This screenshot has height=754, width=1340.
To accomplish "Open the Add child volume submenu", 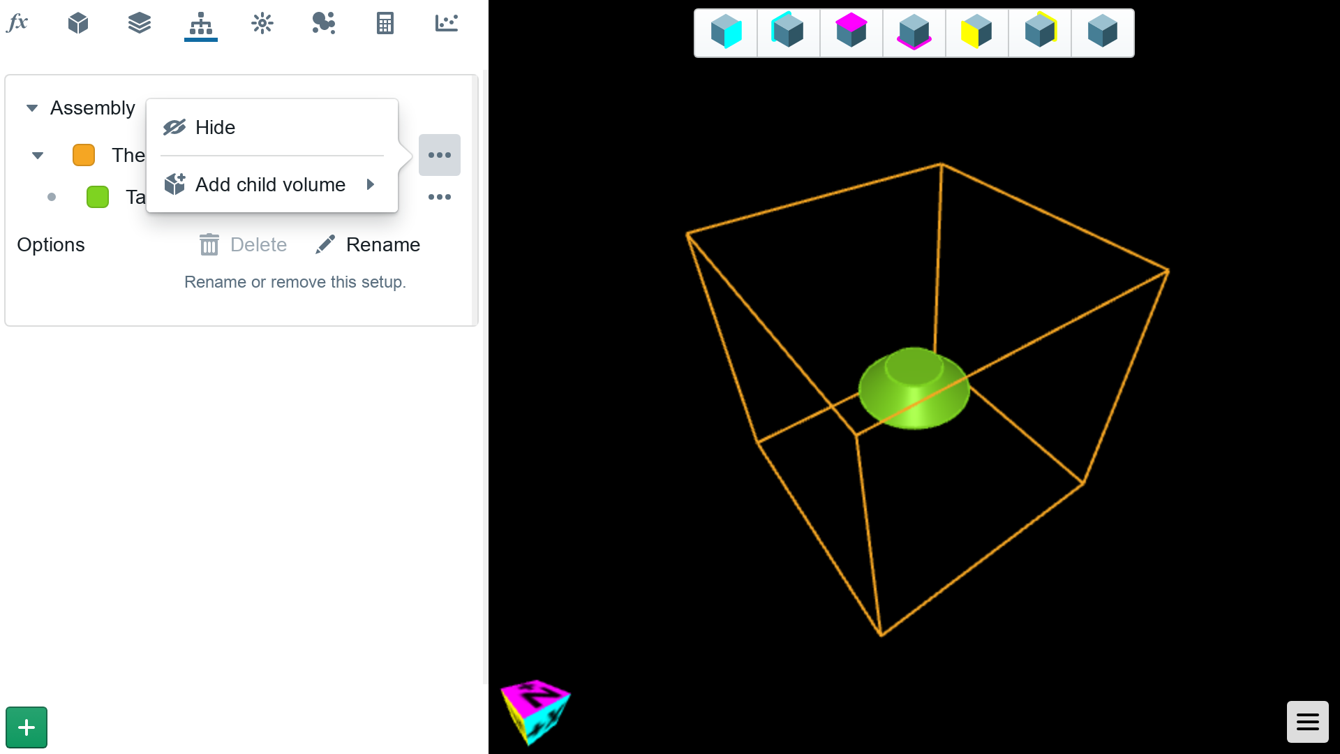I will 272,184.
